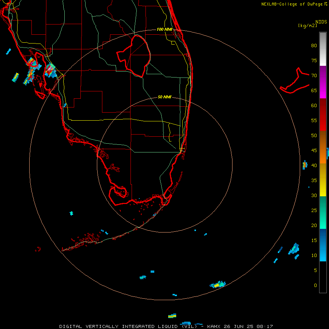329x329 pixels.
Task: Click the green segment of color bar
Action: 323,212
